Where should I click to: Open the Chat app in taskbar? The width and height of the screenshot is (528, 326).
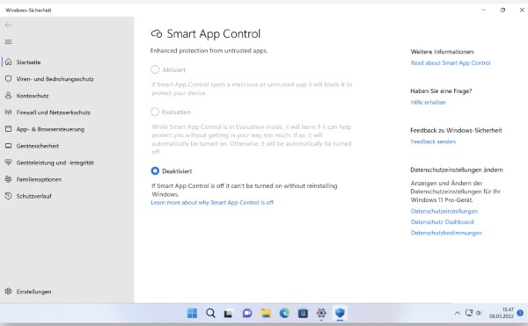[x=247, y=313]
